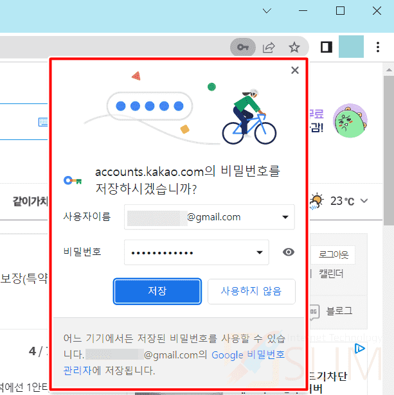Click the password key icon in address bar
This screenshot has height=395, width=394.
(243, 47)
